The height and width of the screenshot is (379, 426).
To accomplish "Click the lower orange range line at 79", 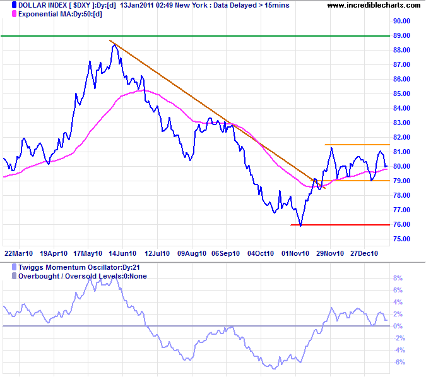I will coord(353,181).
